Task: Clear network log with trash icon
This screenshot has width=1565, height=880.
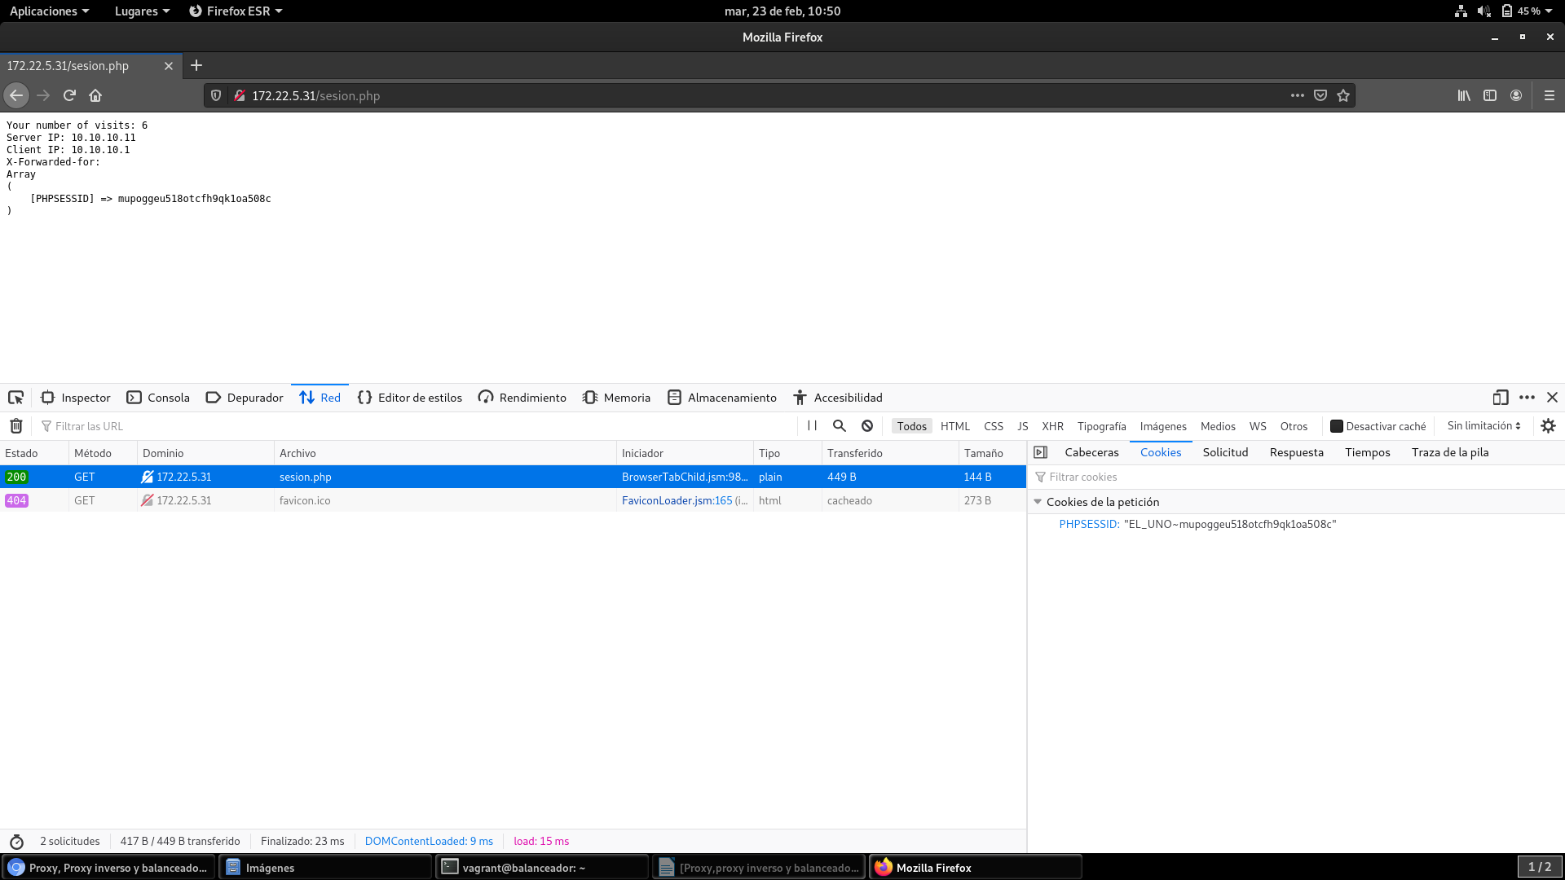Action: click(x=15, y=426)
